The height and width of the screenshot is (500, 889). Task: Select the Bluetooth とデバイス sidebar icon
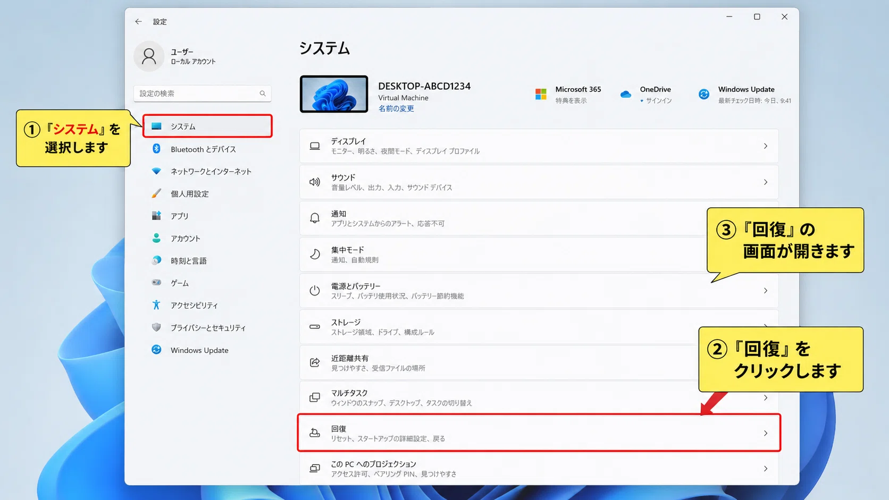(x=156, y=149)
